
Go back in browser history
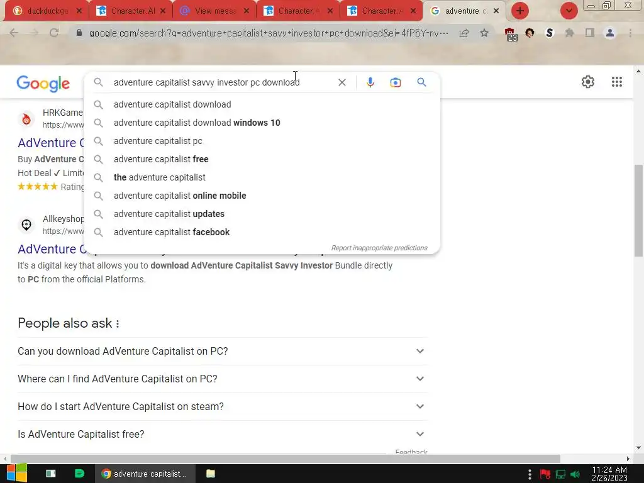coord(14,33)
